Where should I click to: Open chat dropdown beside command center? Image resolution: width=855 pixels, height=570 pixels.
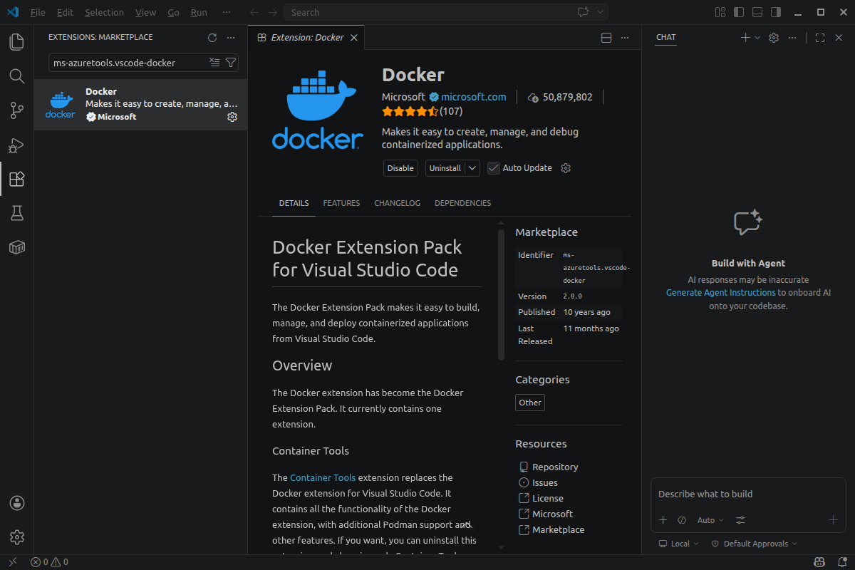coord(601,12)
